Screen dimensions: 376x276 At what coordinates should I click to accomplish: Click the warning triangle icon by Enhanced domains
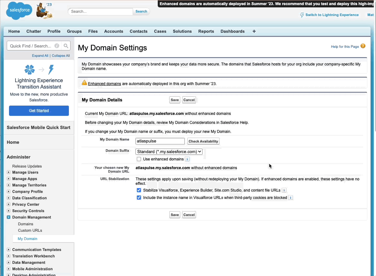click(84, 83)
